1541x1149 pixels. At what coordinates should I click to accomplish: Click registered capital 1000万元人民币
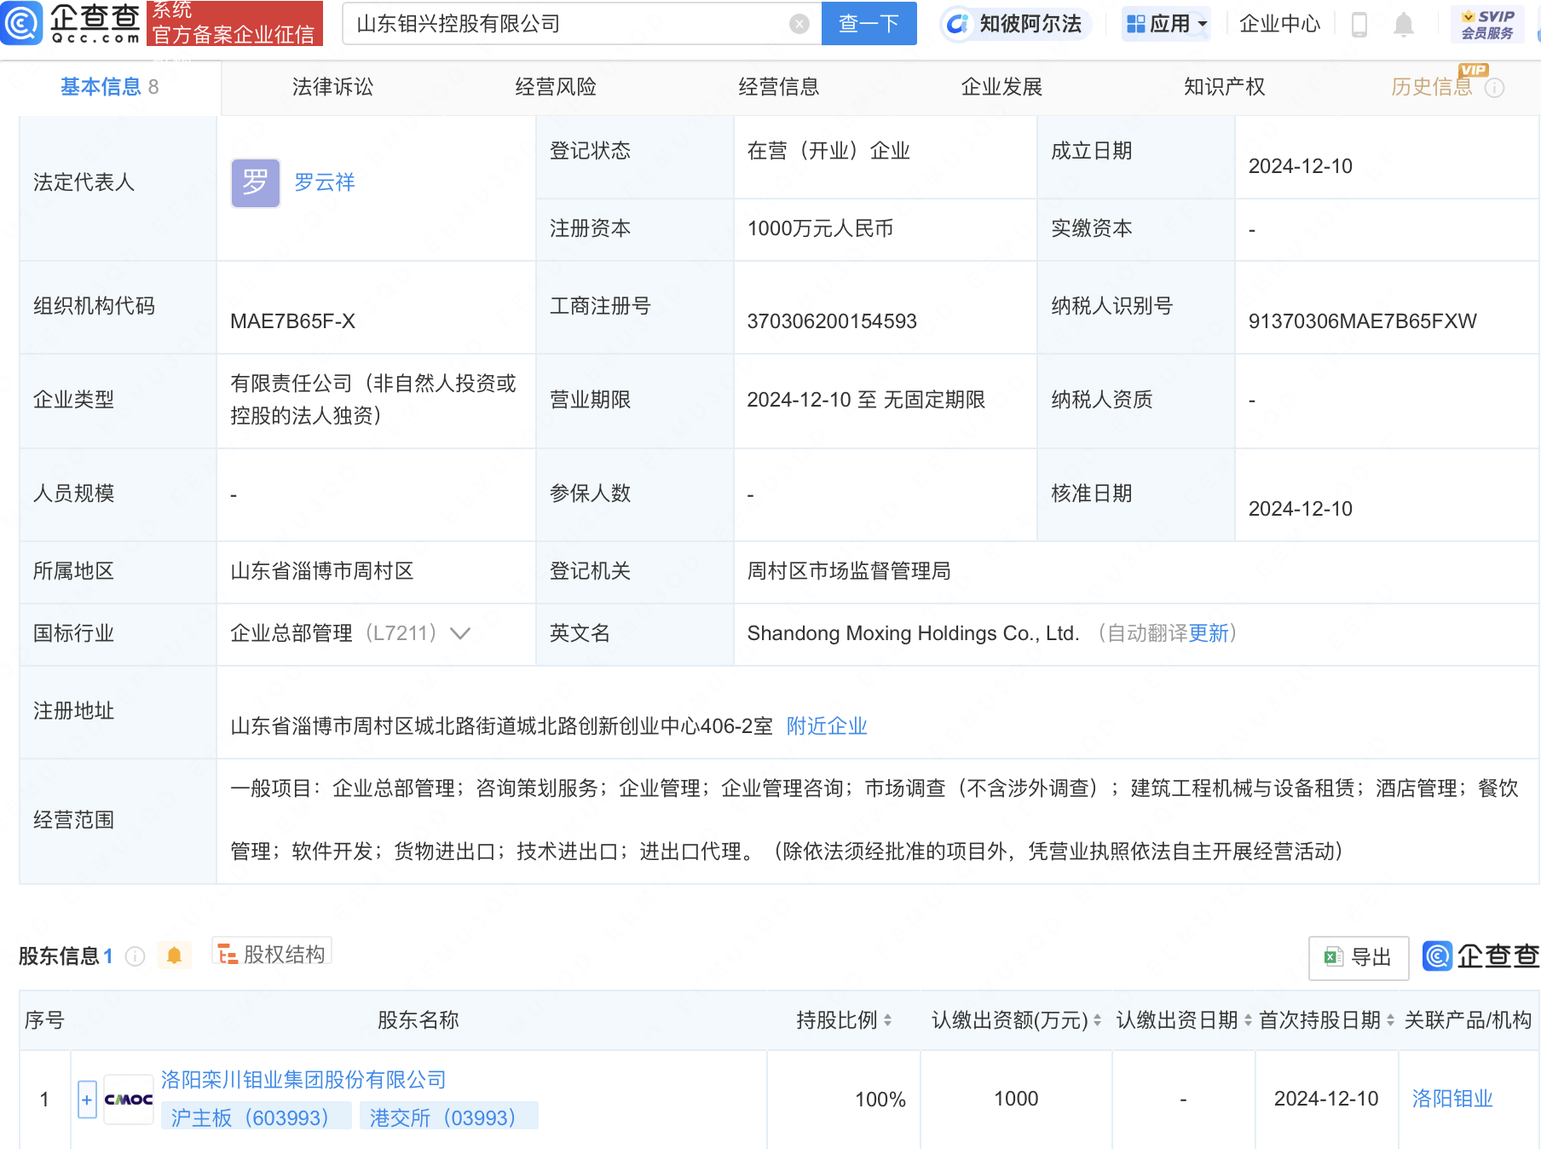point(820,228)
